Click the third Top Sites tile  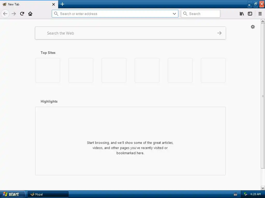[x=114, y=70]
